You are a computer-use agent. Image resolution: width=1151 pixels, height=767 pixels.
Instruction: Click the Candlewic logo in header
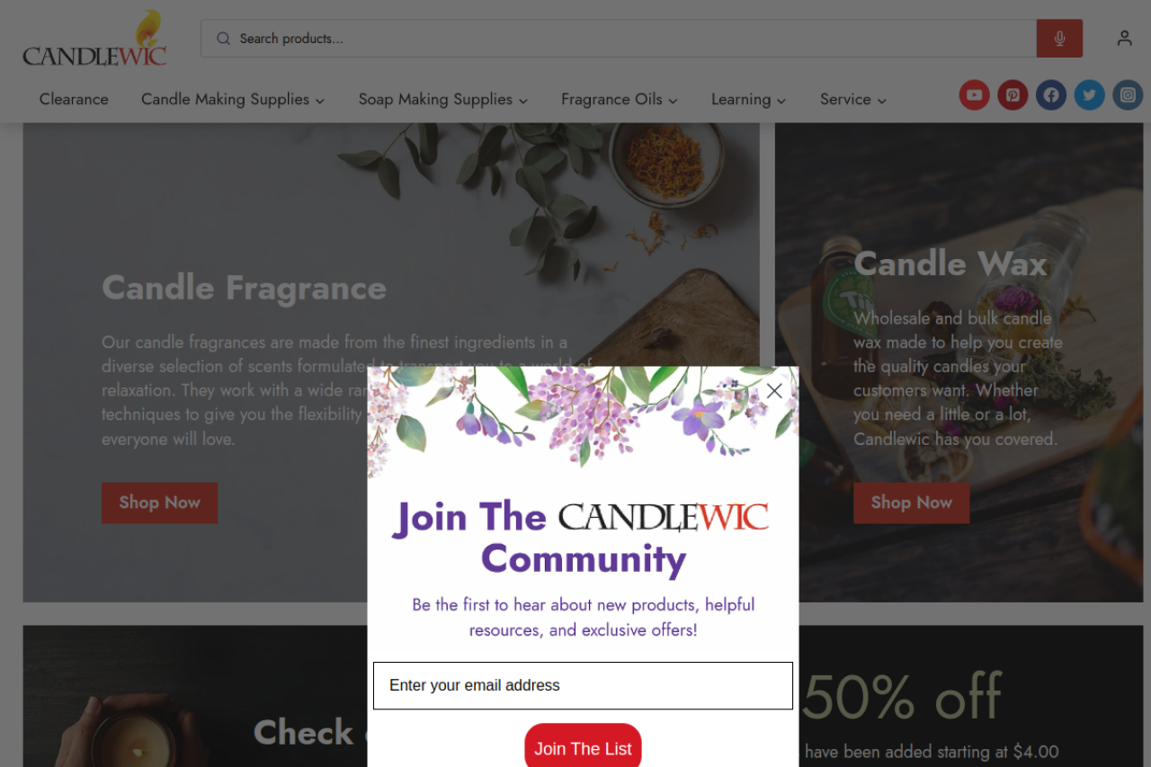[x=94, y=39]
